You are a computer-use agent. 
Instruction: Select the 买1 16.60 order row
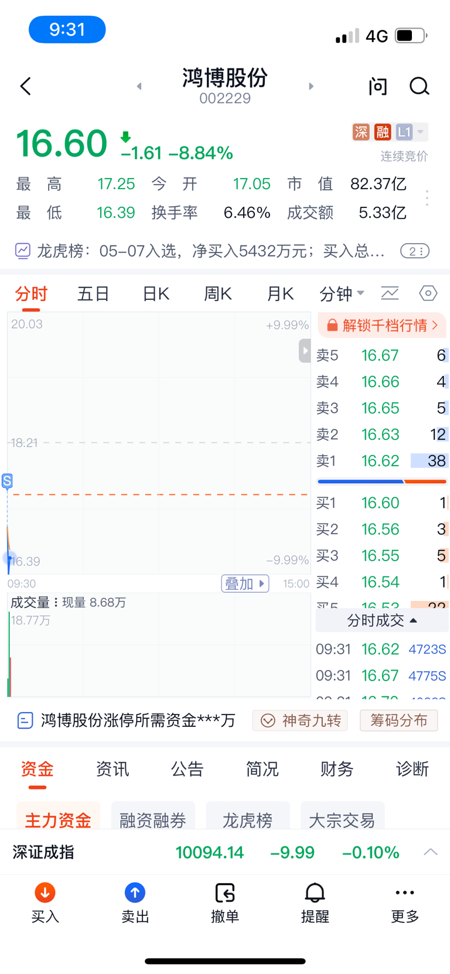(382, 503)
